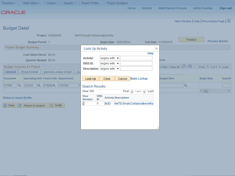Open the Operating Unit lookup icon
This screenshot has height=176, width=235.
coord(40,85)
